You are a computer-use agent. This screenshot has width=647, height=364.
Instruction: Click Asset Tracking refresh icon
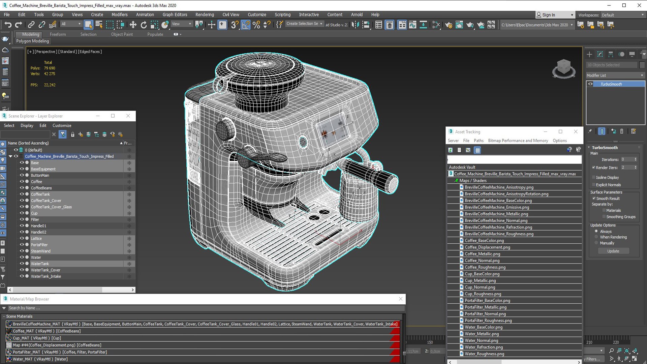(x=451, y=150)
